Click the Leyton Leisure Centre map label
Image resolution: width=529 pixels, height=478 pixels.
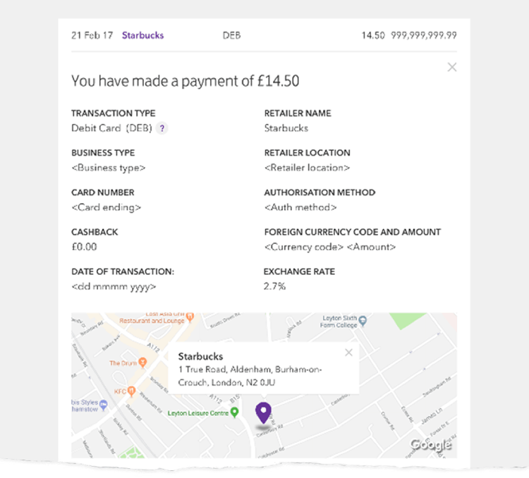pos(197,413)
